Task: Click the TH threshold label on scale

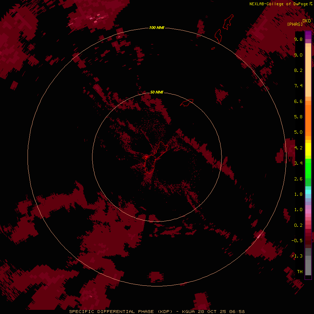Action: coord(300,272)
